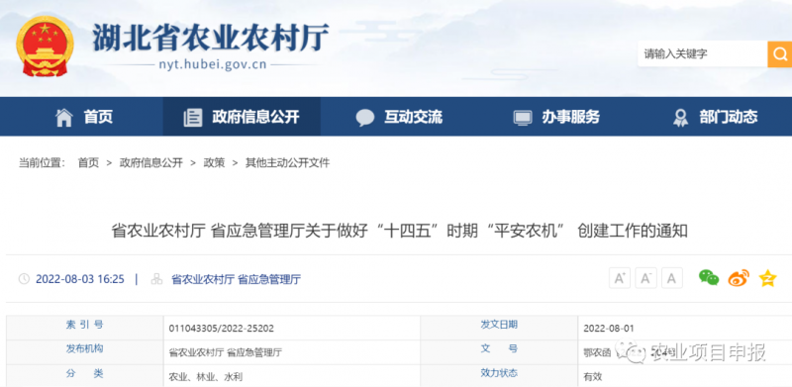The width and height of the screenshot is (792, 387).
Task: Increase font size with the A+ button
Action: click(x=620, y=278)
